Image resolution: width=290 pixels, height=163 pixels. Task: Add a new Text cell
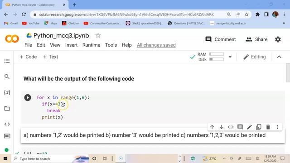[x=50, y=57]
